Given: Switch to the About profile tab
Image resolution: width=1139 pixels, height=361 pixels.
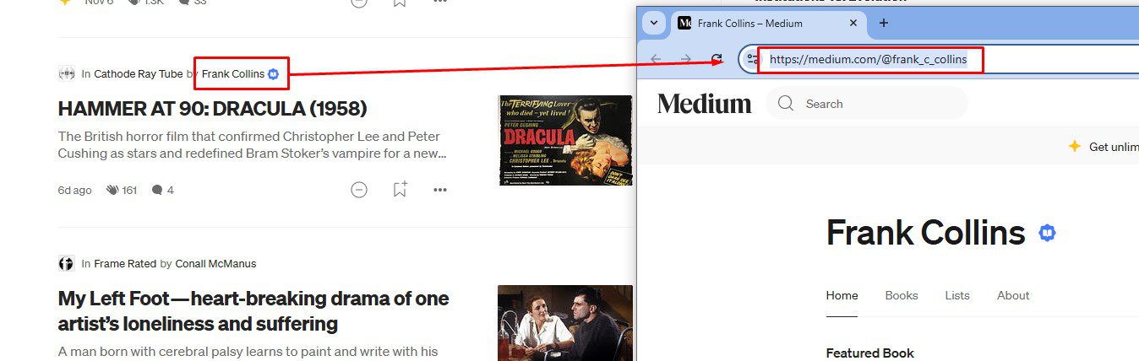Looking at the screenshot, I should pyautogui.click(x=1013, y=295).
